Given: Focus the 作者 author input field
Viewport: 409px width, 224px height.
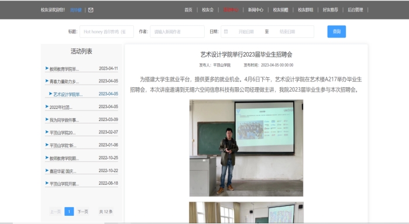Looking at the screenshot, I should pos(177,32).
